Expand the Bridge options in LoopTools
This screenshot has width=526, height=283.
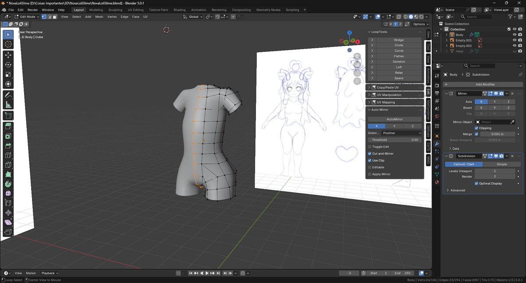tap(372, 40)
